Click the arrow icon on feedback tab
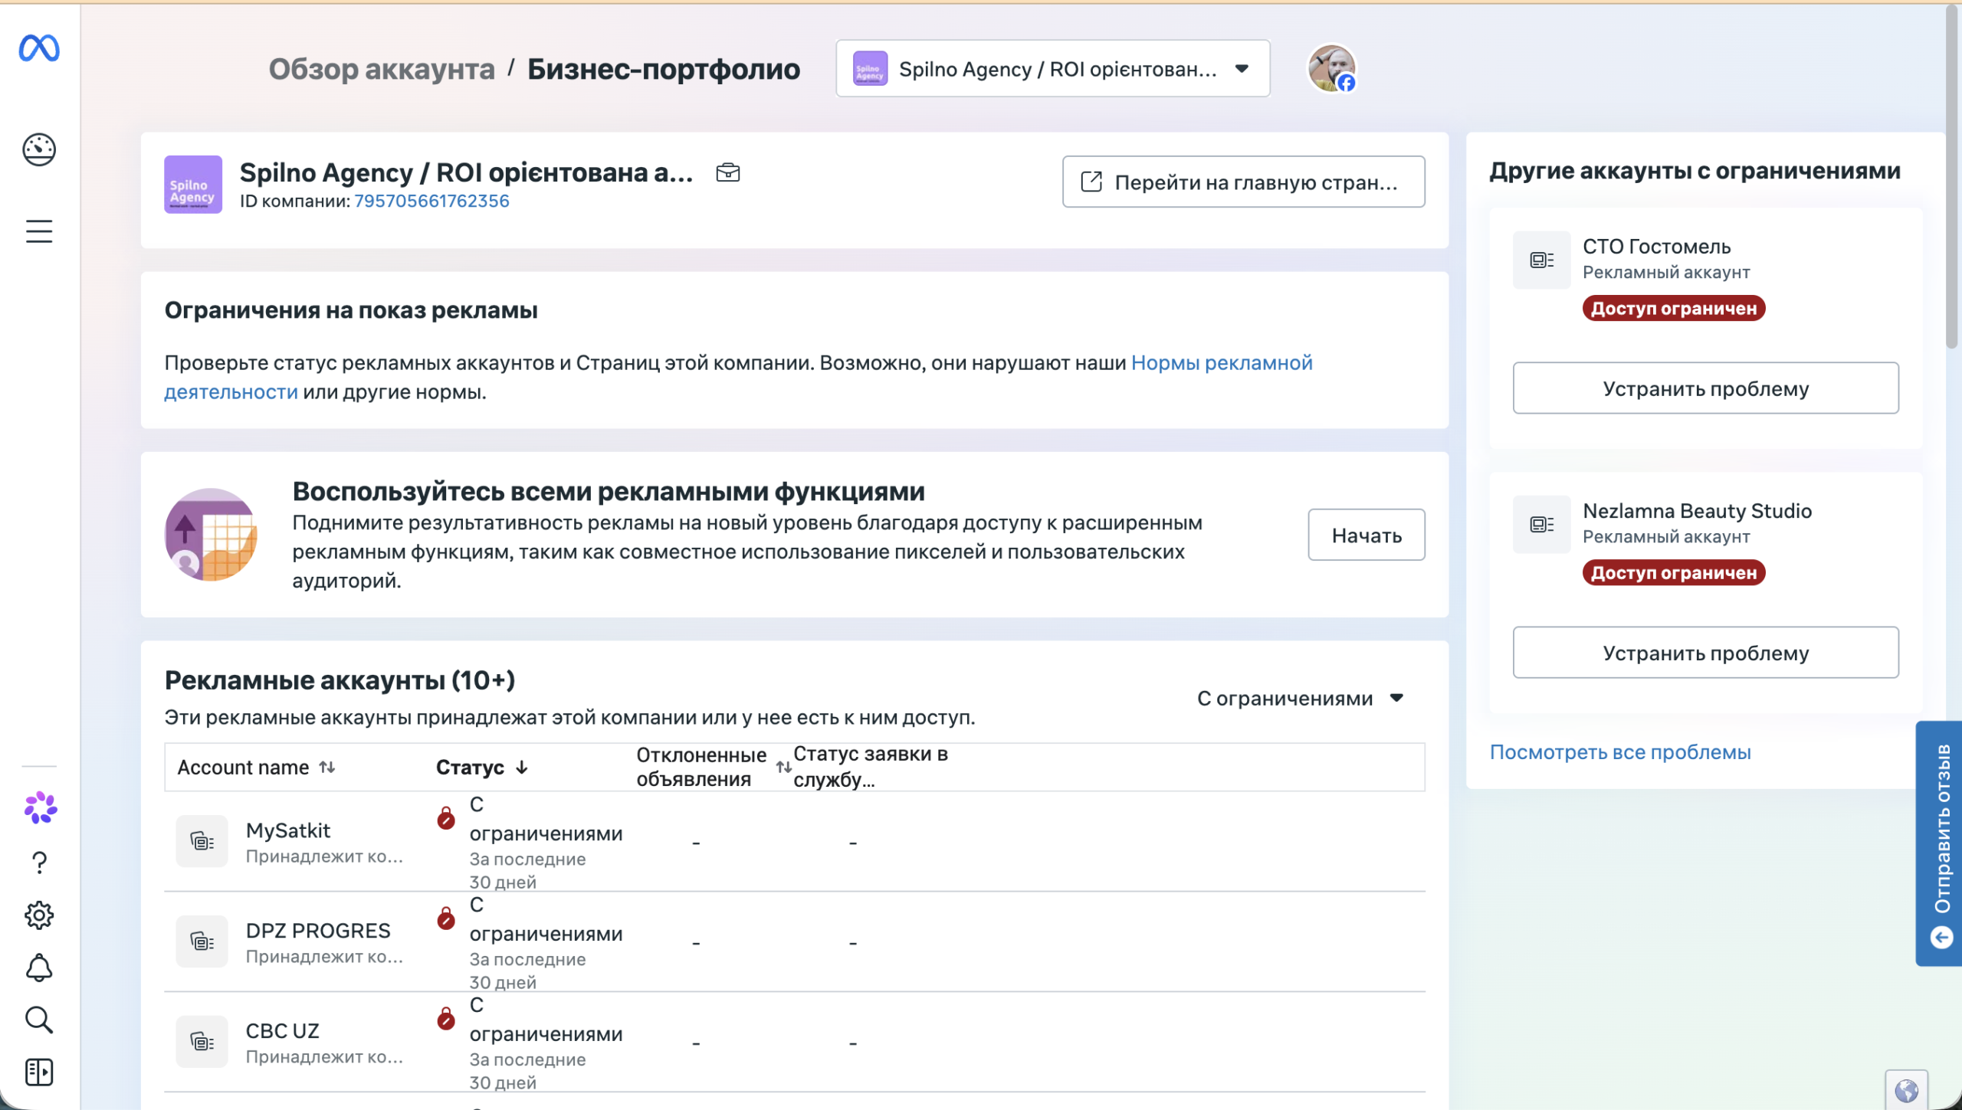1962x1110 pixels. 1942,938
